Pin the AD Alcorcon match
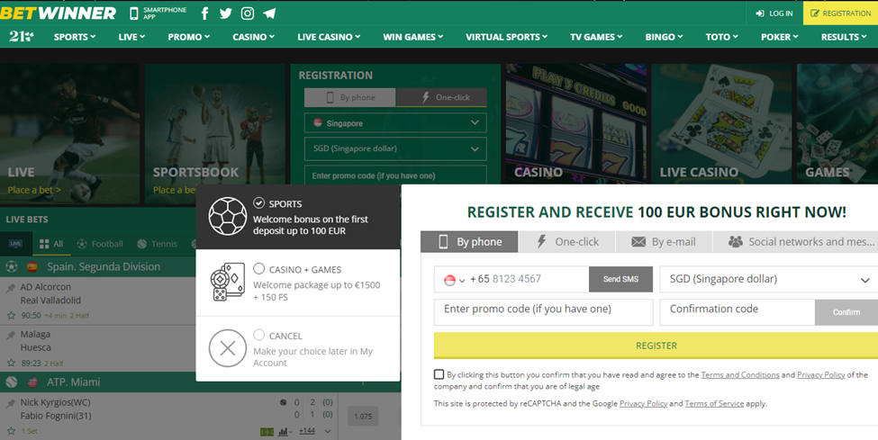 (x=11, y=288)
